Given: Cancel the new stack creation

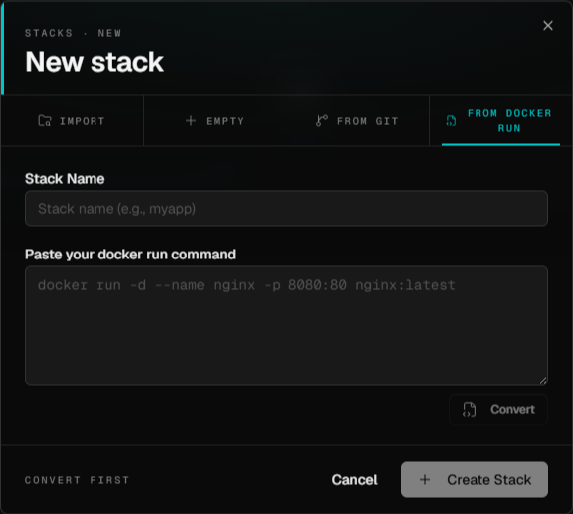Looking at the screenshot, I should coord(354,480).
